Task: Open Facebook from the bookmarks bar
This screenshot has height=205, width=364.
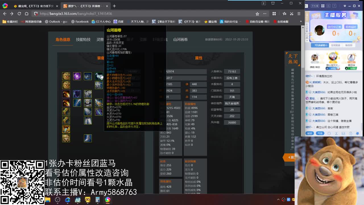Action: click(x=80, y=21)
